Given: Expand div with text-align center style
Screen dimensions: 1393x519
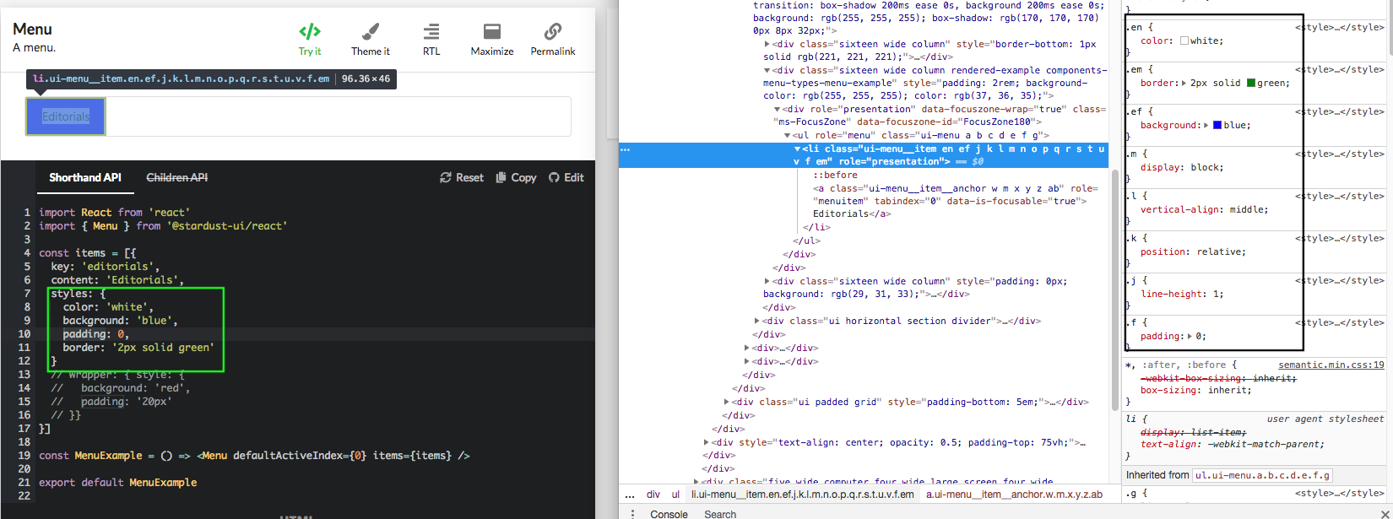Looking at the screenshot, I should (706, 442).
